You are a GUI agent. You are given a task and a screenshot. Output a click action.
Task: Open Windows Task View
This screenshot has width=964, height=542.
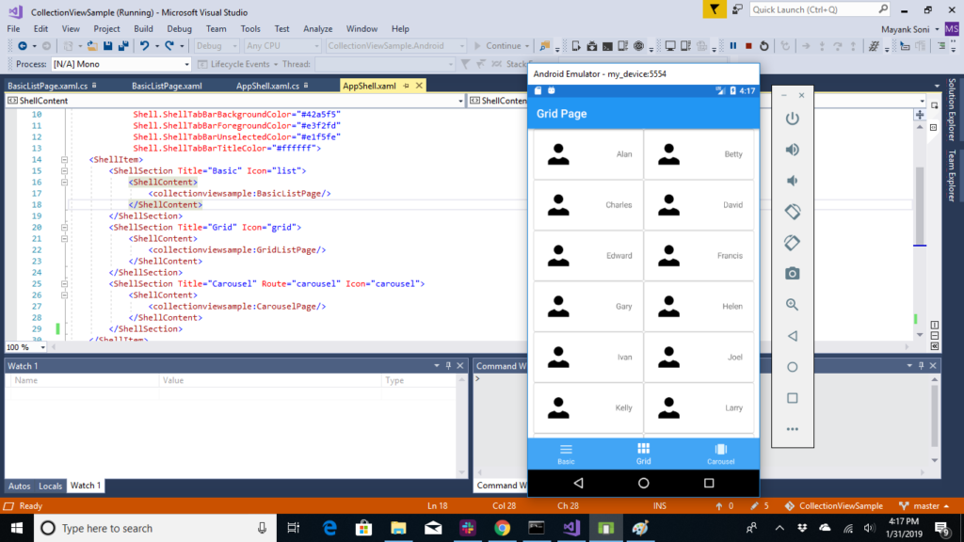[294, 528]
